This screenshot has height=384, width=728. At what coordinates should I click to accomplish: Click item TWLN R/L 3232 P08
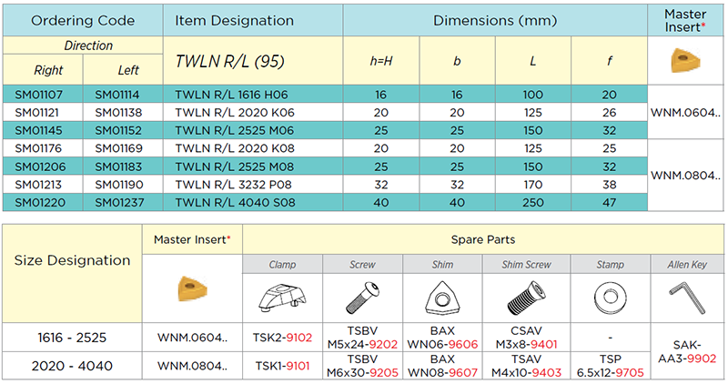(x=233, y=185)
